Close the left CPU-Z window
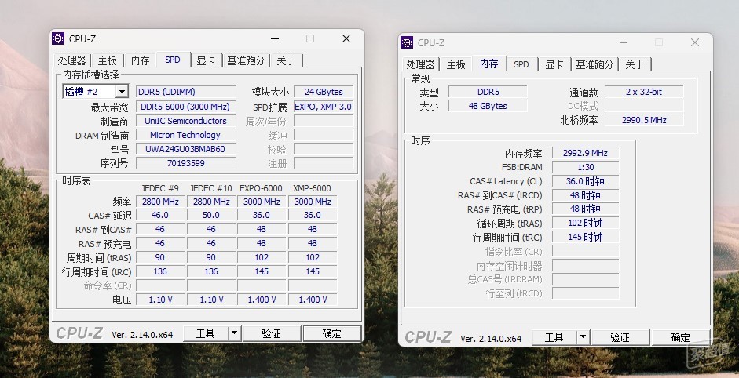The image size is (739, 378). point(346,38)
